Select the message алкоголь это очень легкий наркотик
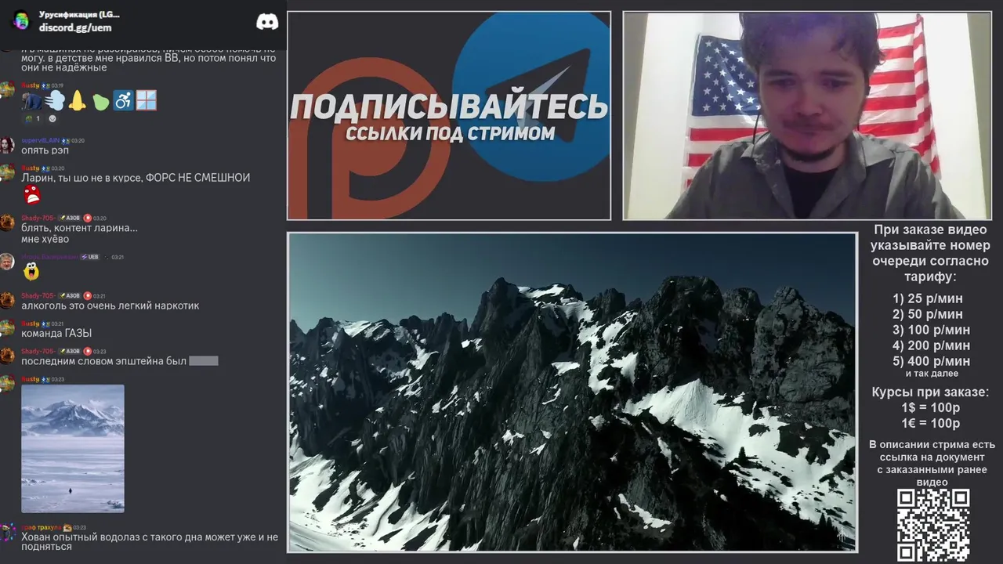The width and height of the screenshot is (1003, 564). click(110, 305)
